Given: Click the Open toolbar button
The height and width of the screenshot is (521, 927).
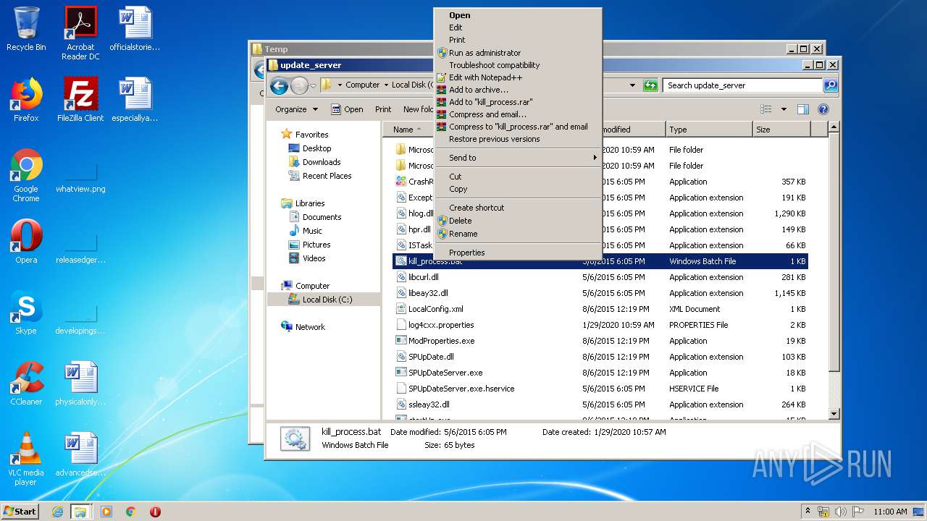Looking at the screenshot, I should point(347,109).
